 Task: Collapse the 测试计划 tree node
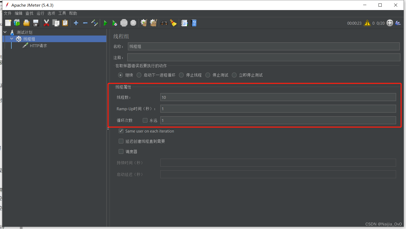click(x=5, y=32)
